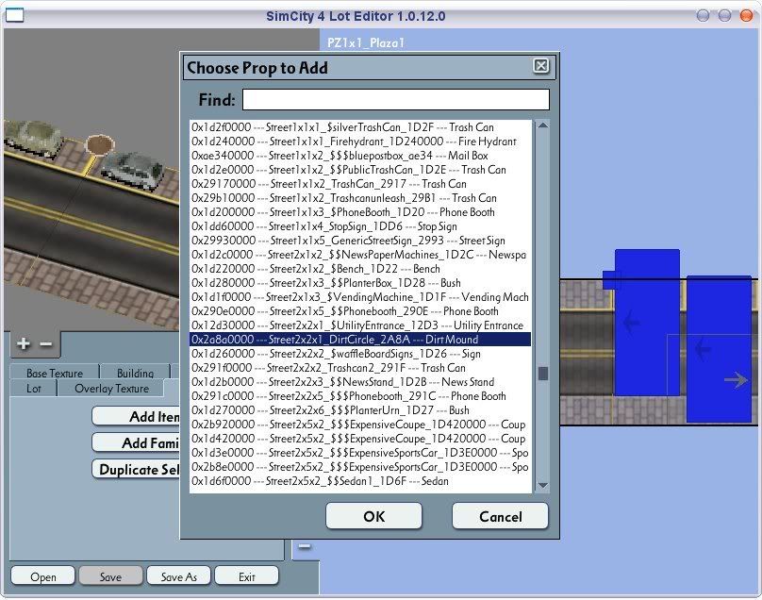Click the Save As button
This screenshot has height=600, width=762.
point(179,576)
